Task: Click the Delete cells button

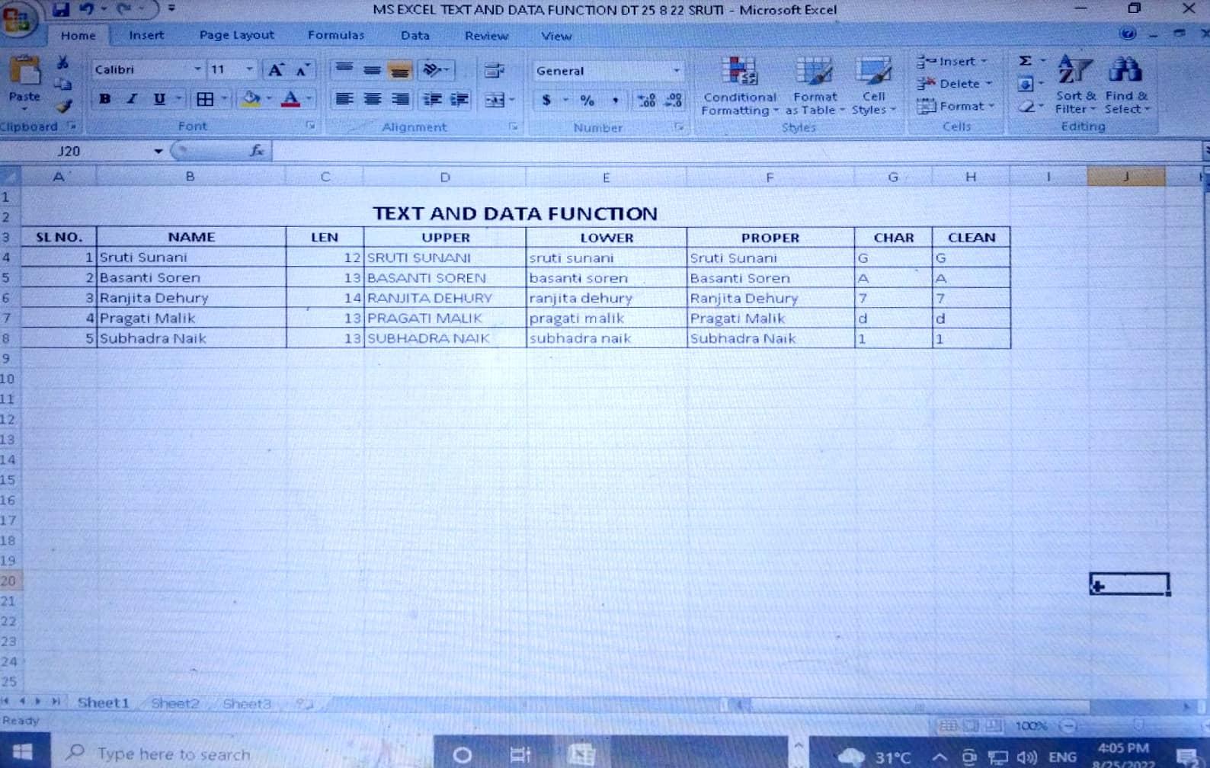Action: point(955,84)
